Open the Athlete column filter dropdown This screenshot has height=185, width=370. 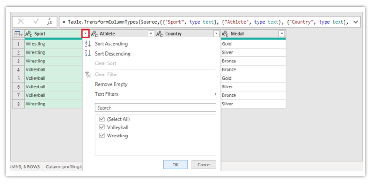pyautogui.click(x=150, y=34)
